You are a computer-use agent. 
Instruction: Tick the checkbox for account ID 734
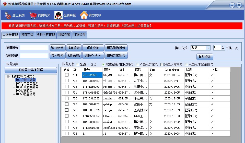click(x=67, y=75)
